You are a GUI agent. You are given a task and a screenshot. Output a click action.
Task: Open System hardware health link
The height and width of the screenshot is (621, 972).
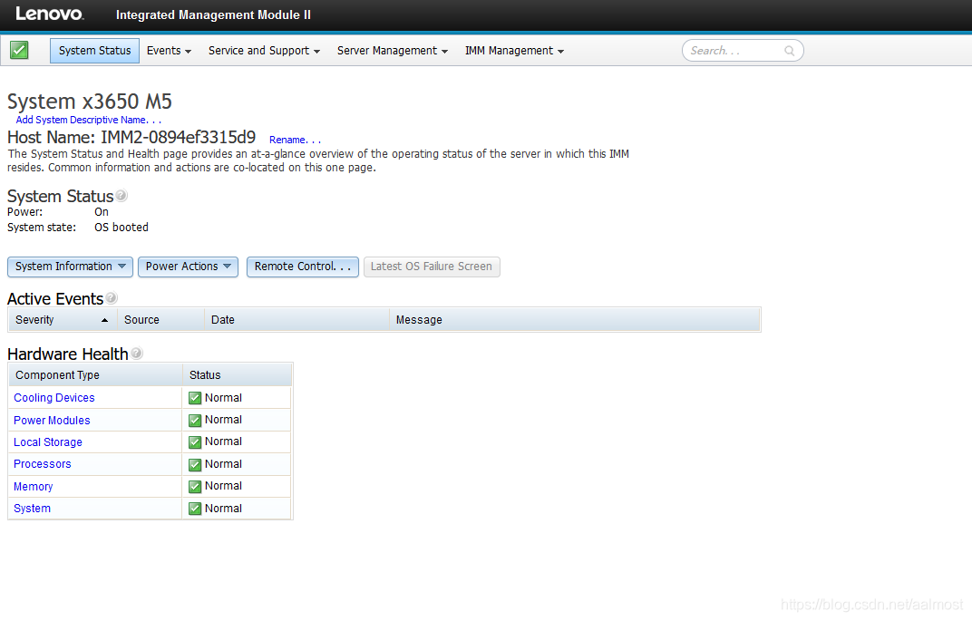coord(33,509)
